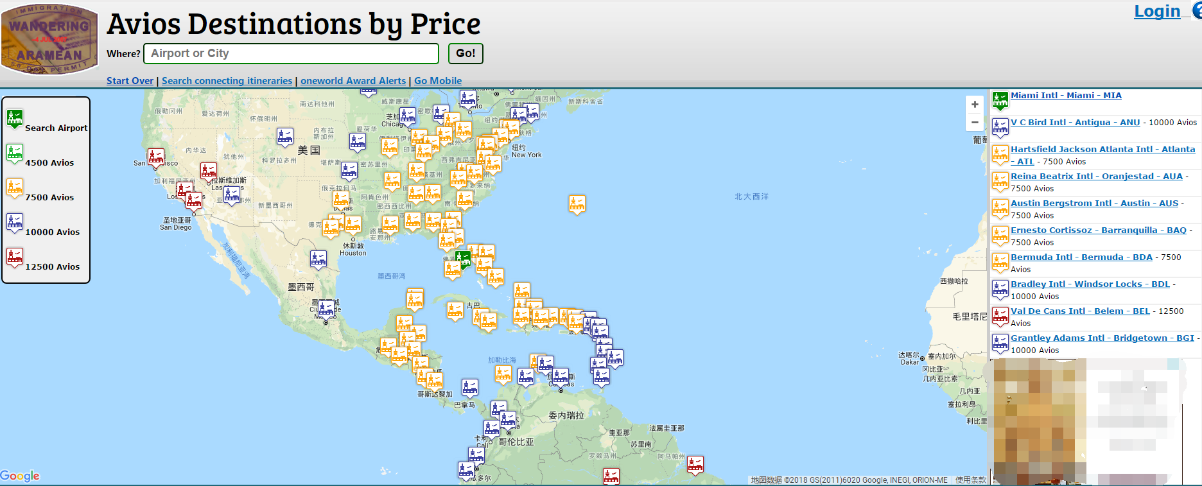Click the Google logo on map

click(20, 476)
